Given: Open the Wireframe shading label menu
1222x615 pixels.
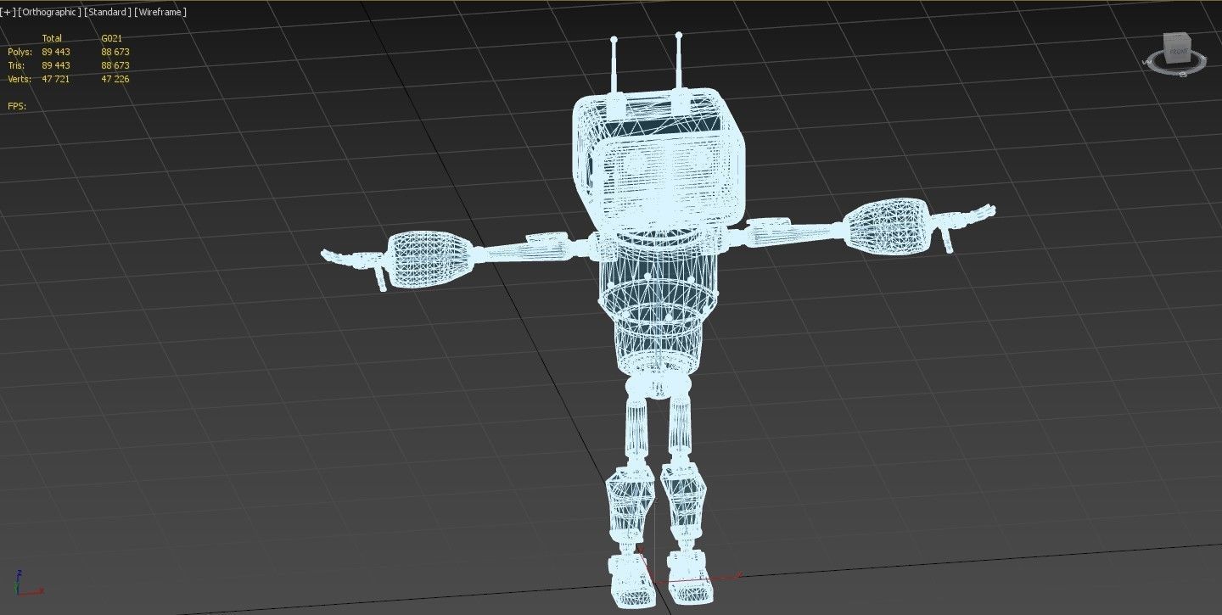Looking at the screenshot, I should pyautogui.click(x=160, y=12).
